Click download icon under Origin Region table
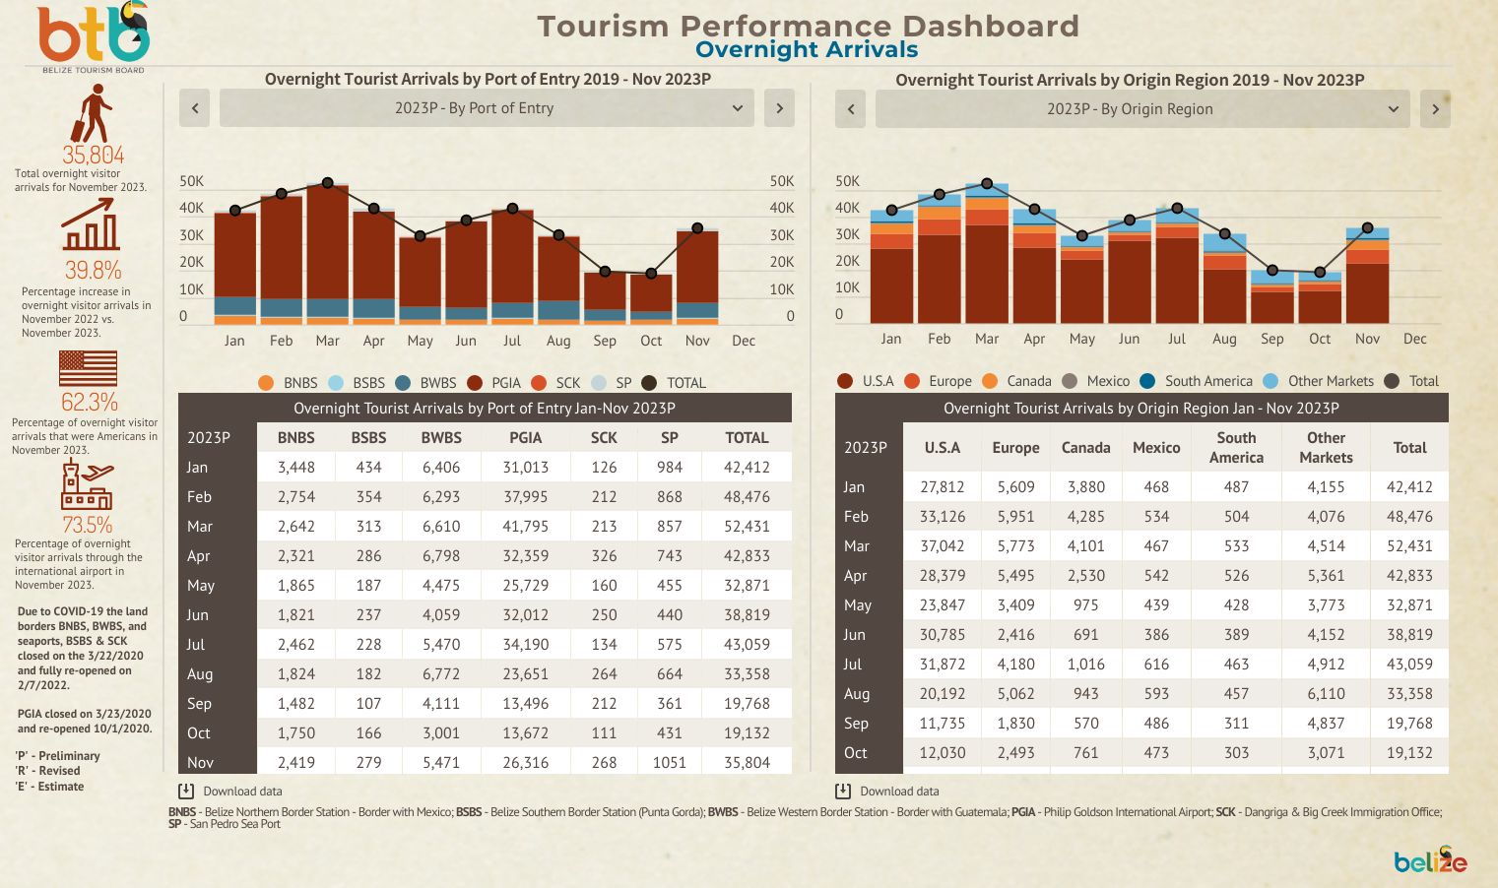The height and width of the screenshot is (888, 1498). pos(843,792)
